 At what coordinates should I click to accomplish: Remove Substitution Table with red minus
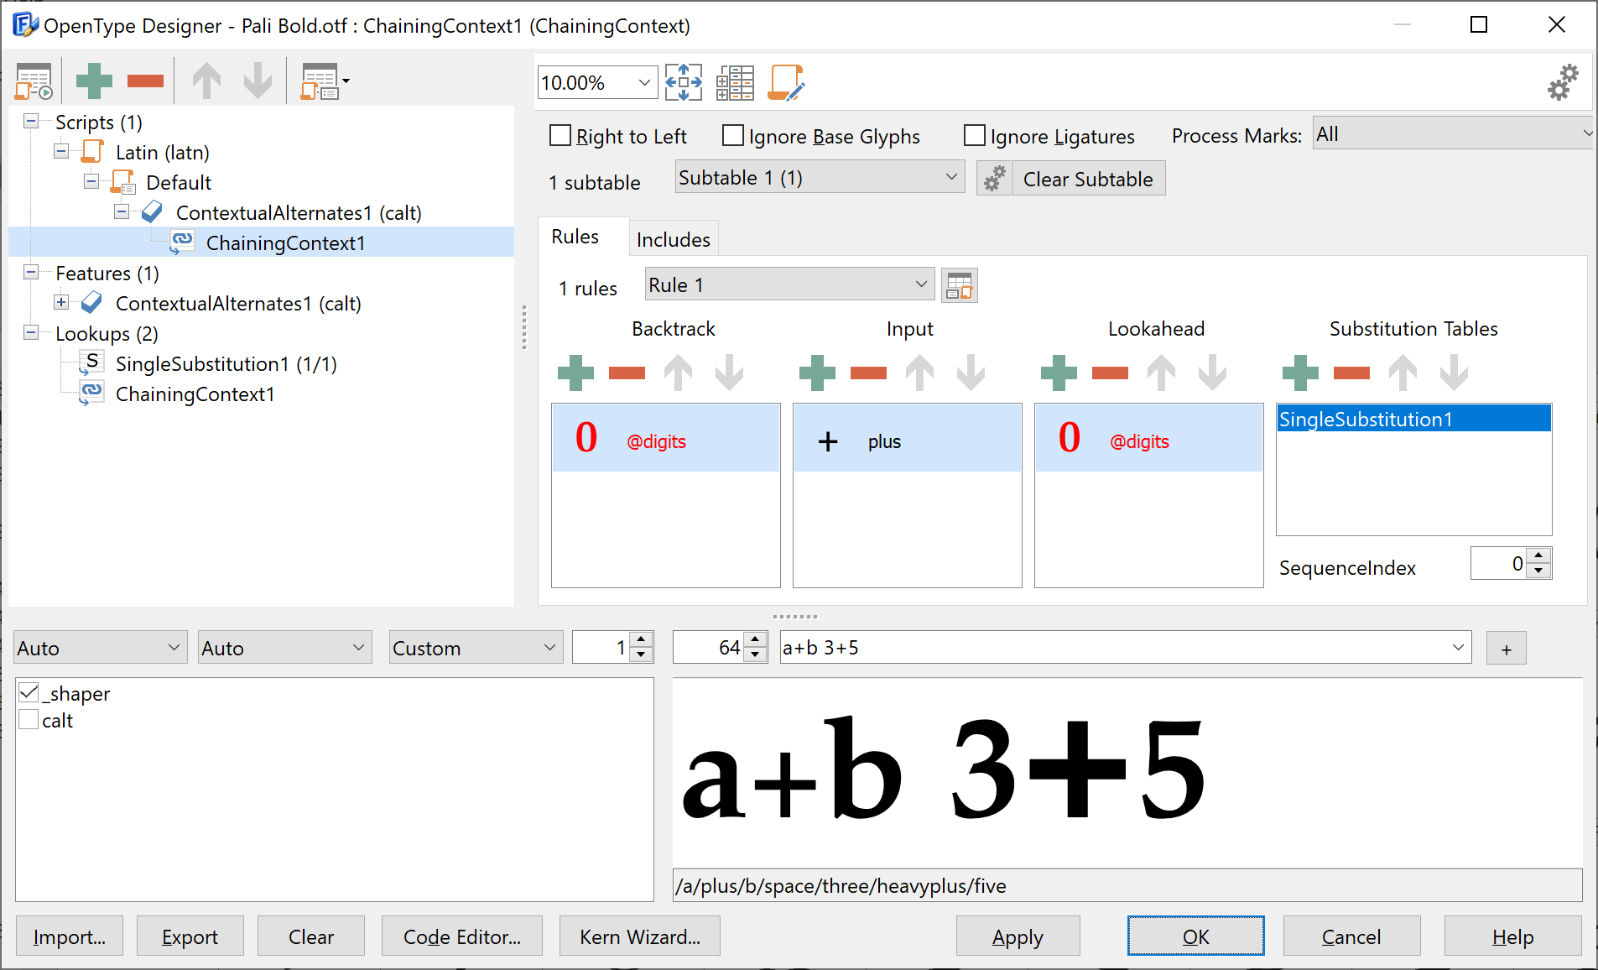point(1351,373)
